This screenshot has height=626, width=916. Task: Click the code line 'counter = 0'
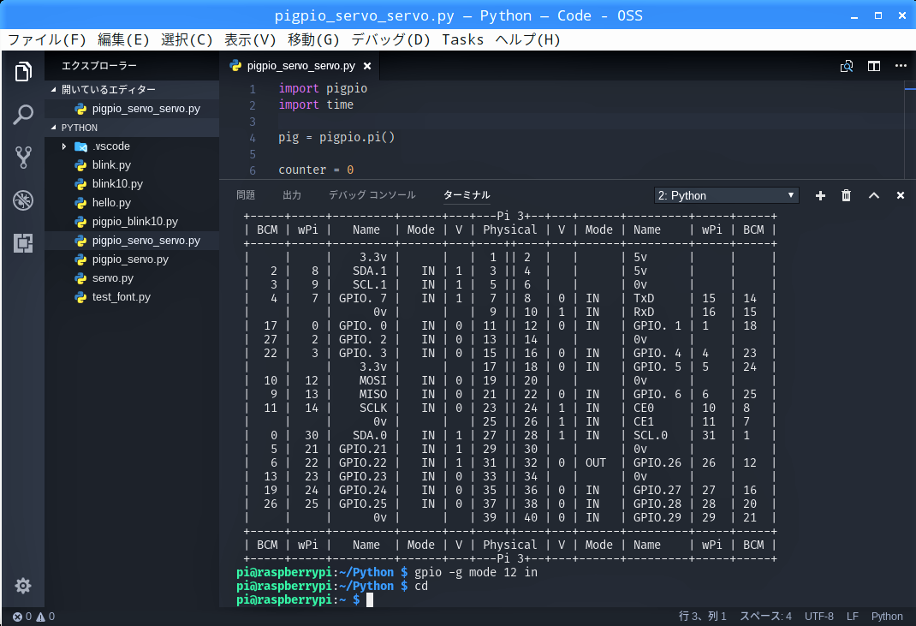[316, 170]
